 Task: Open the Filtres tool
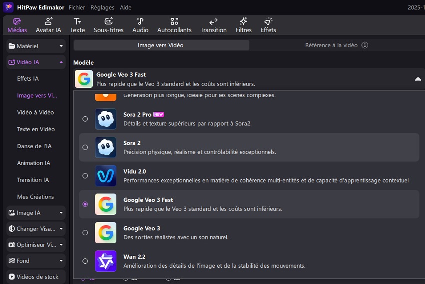pyautogui.click(x=243, y=25)
